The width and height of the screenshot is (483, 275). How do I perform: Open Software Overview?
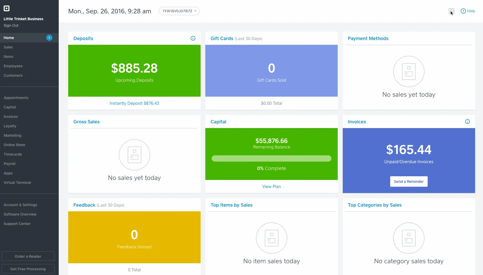click(29, 214)
